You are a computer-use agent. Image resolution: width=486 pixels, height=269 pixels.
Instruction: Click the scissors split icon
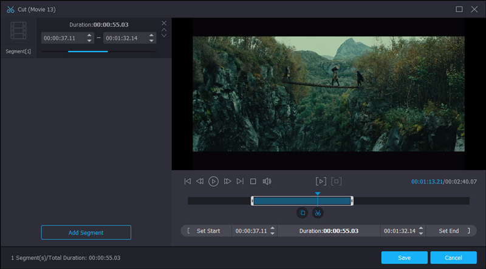click(x=317, y=213)
